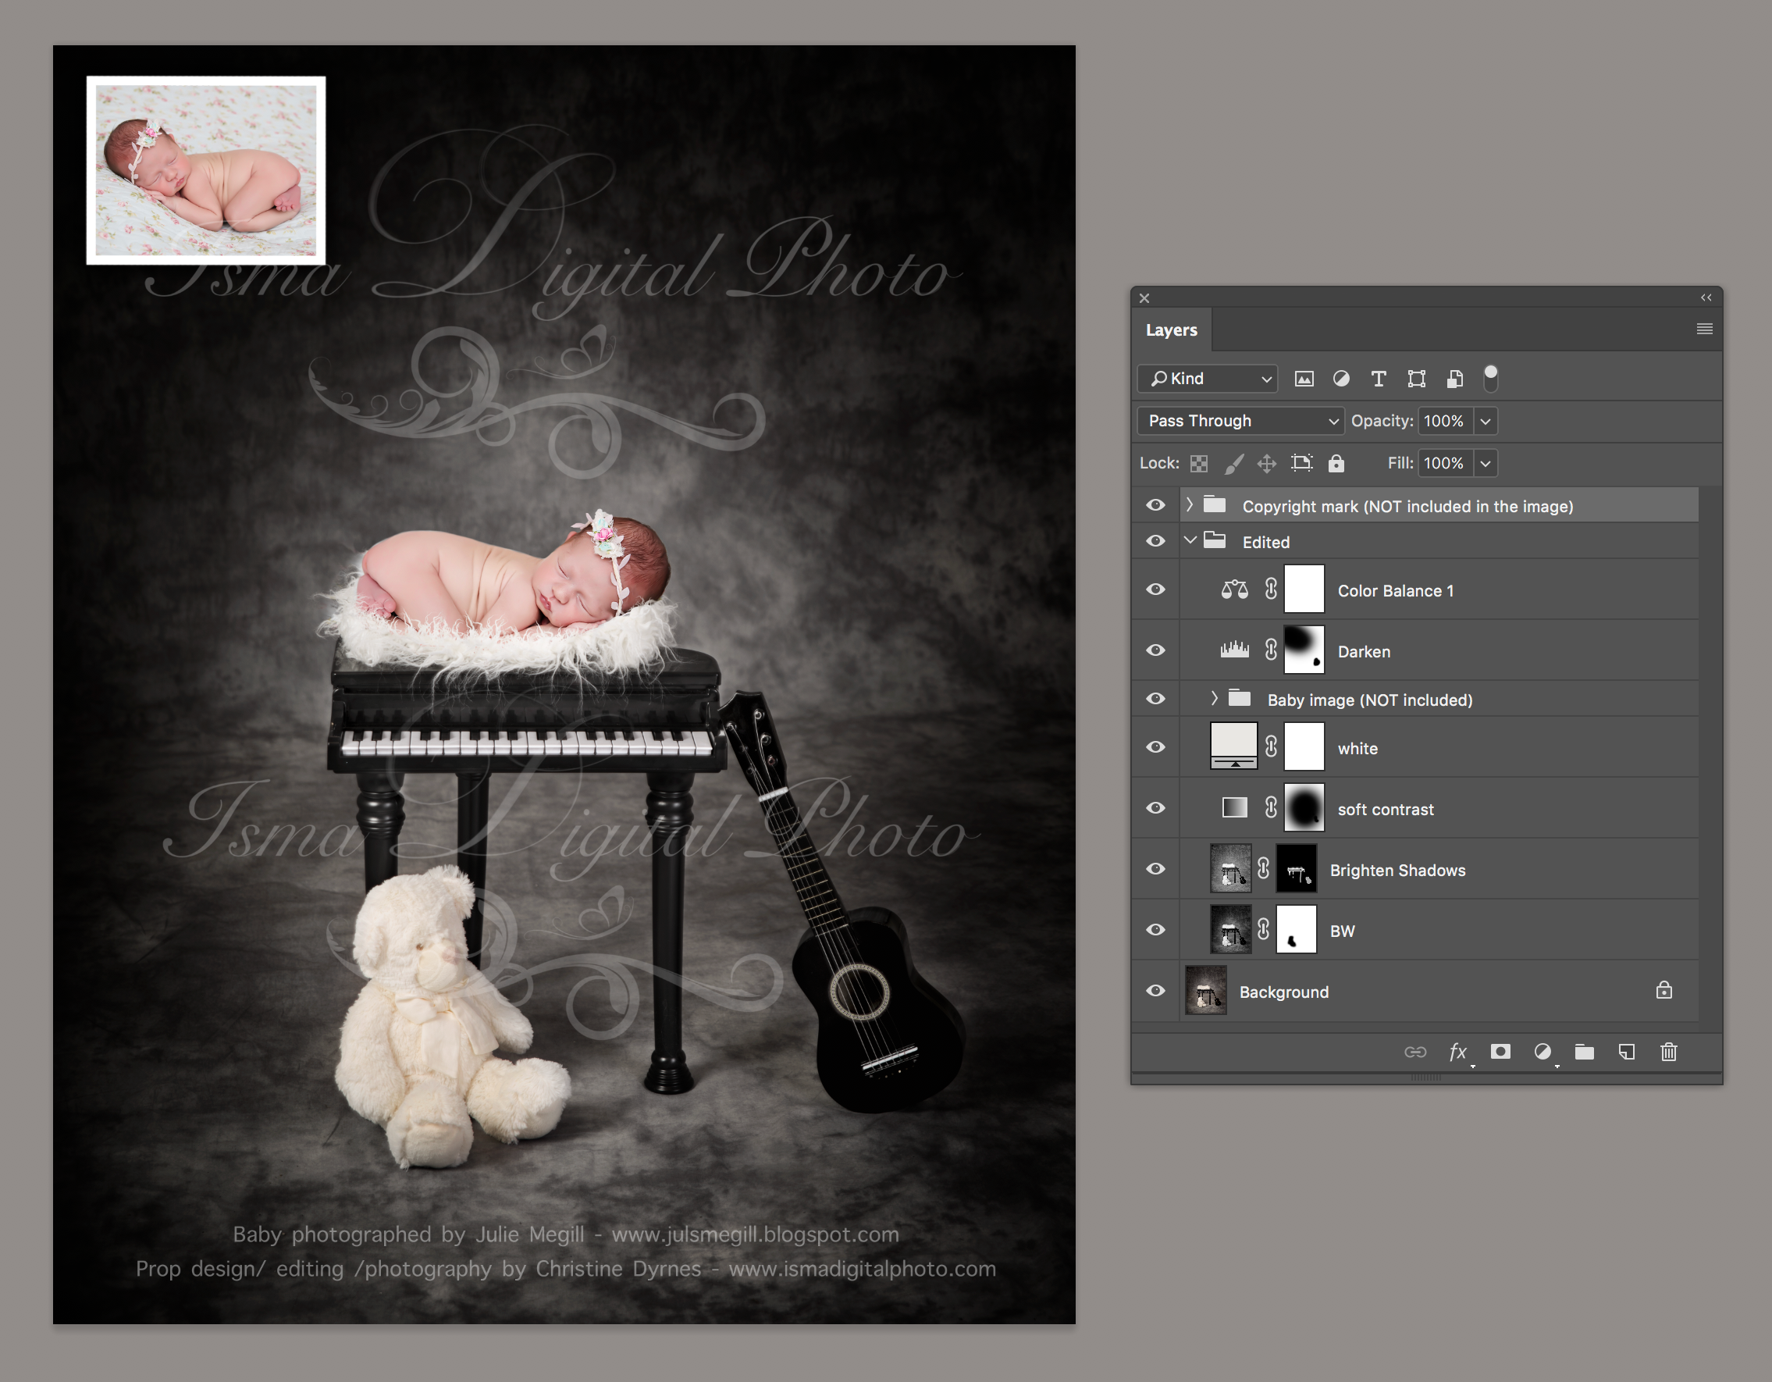This screenshot has width=1772, height=1382.
Task: Open the Layers panel options menu
Action: [x=1705, y=329]
